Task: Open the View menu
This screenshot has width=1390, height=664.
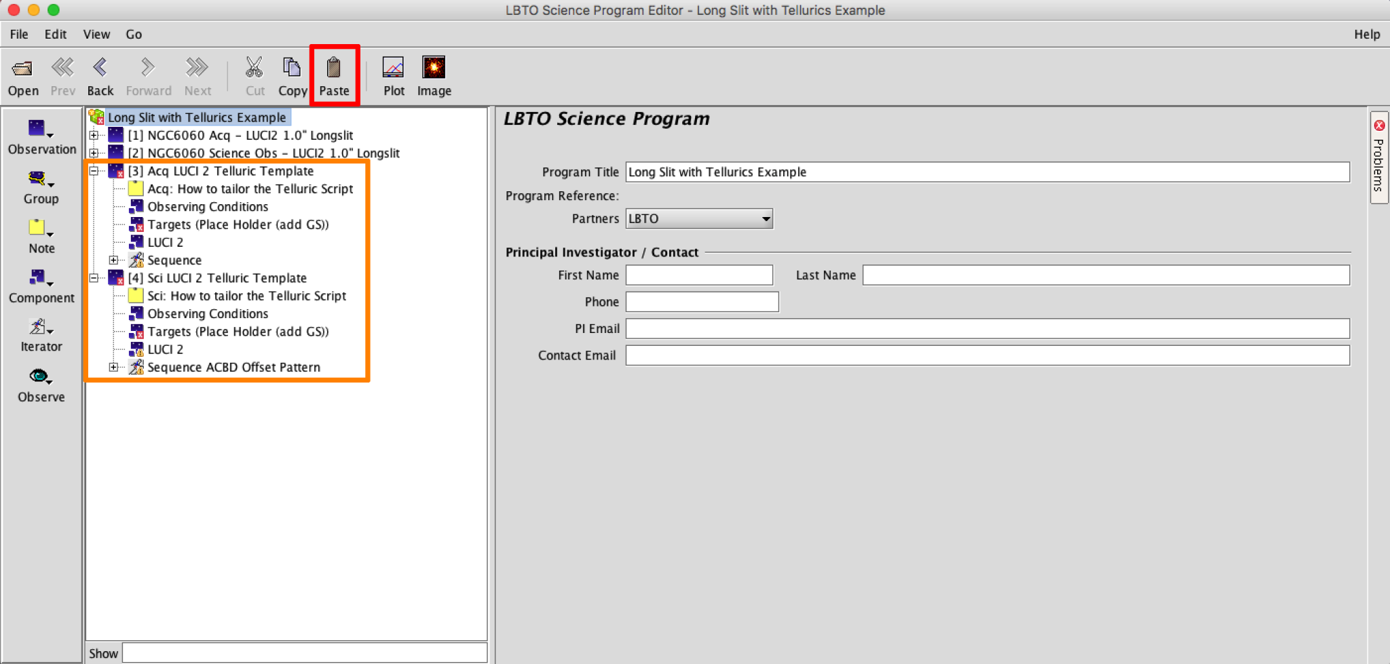Action: (96, 34)
